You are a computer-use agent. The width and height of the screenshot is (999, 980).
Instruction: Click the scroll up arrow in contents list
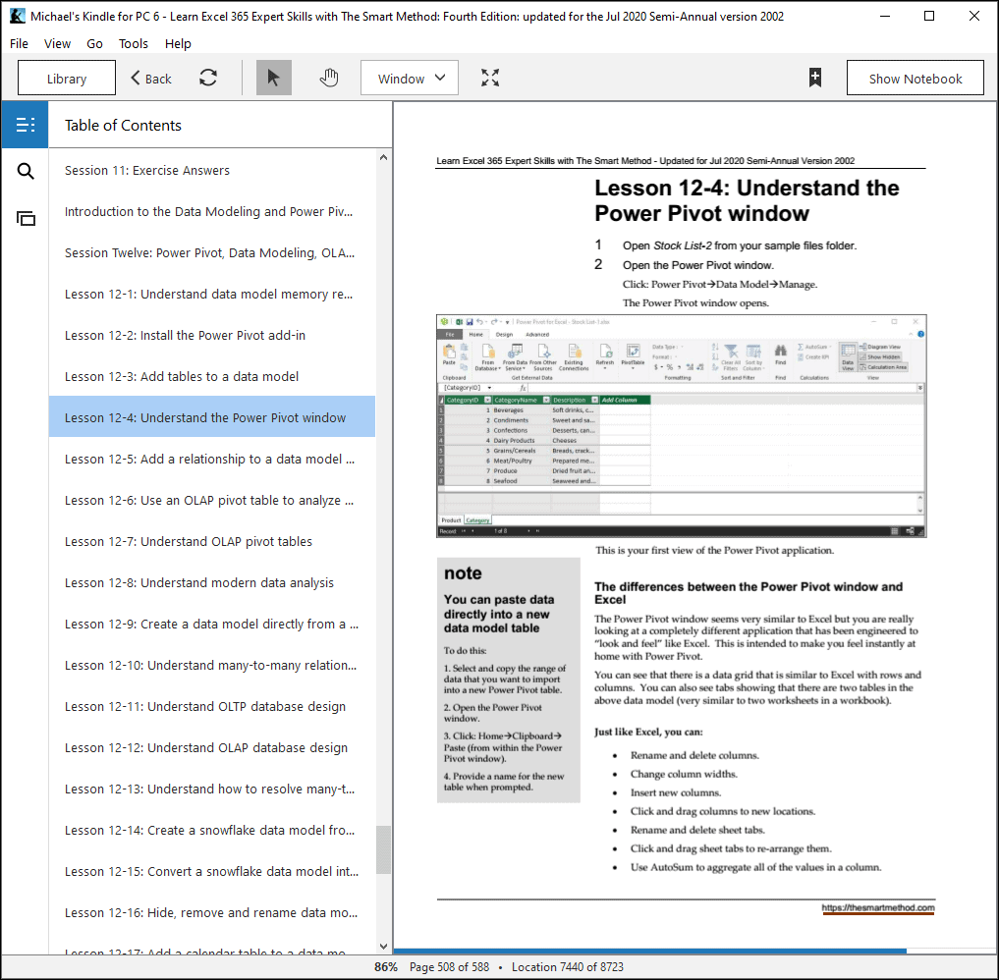(x=383, y=157)
